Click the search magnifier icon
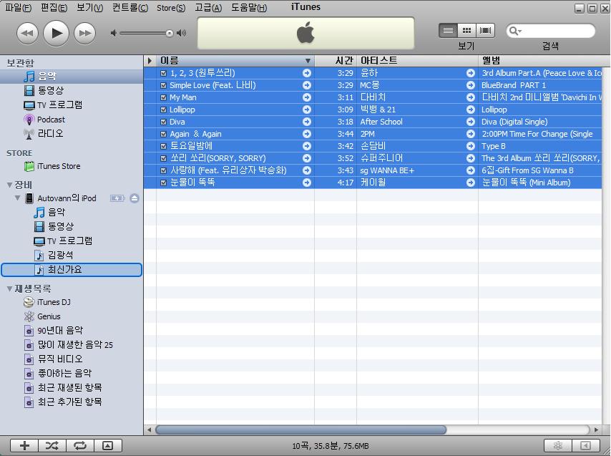This screenshot has width=611, height=456. 513,31
